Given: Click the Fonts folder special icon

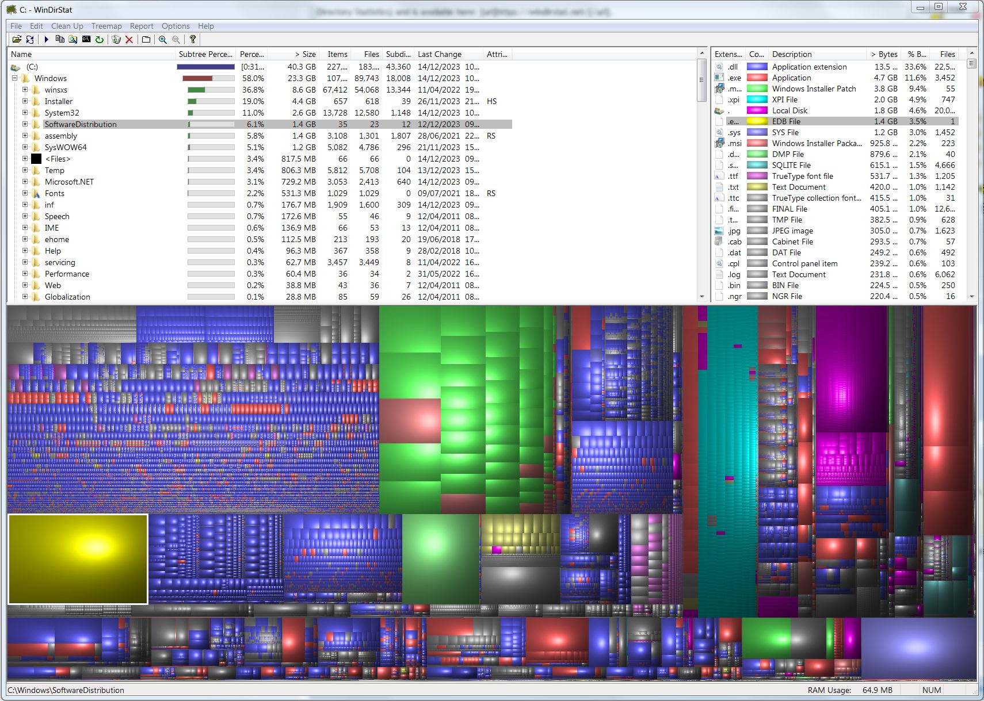Looking at the screenshot, I should click(36, 193).
